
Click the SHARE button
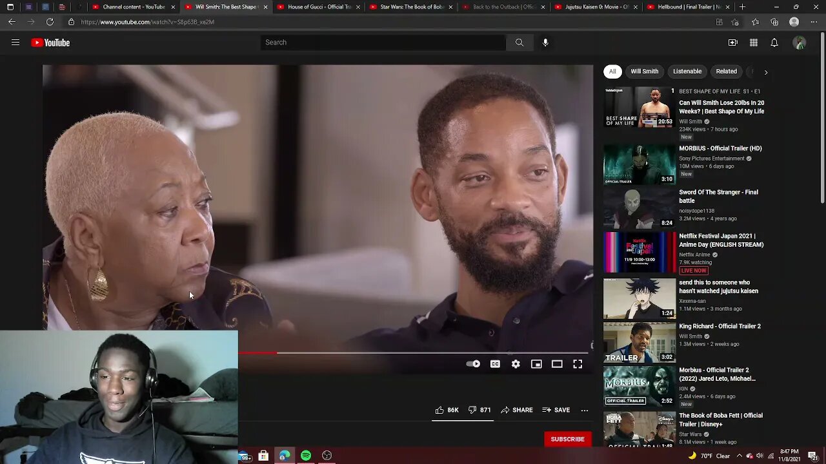[517, 410]
